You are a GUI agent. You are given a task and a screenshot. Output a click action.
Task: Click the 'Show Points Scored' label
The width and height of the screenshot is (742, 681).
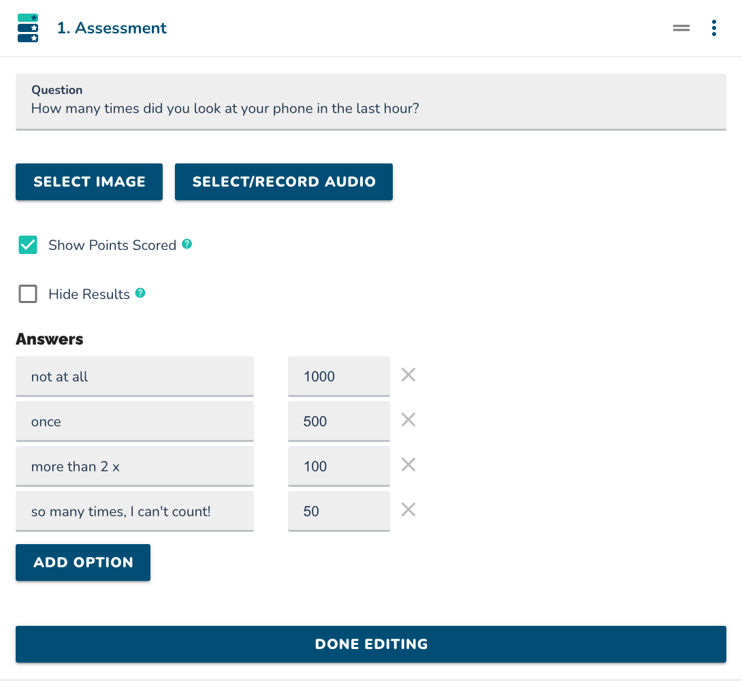(112, 245)
